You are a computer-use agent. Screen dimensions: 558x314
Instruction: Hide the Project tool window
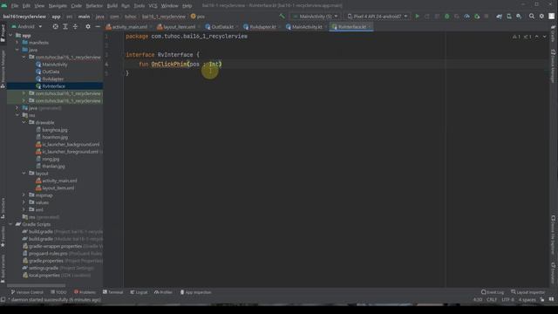point(98,27)
